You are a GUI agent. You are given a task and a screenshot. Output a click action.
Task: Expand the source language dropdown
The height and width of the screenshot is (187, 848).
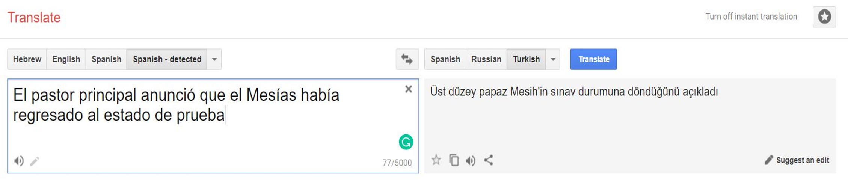(214, 59)
